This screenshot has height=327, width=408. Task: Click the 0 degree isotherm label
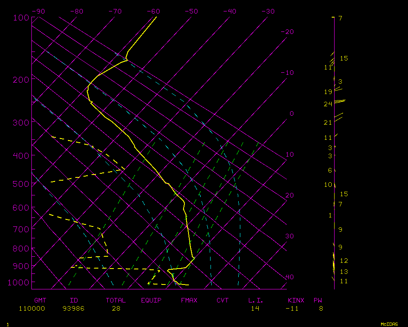point(291,113)
